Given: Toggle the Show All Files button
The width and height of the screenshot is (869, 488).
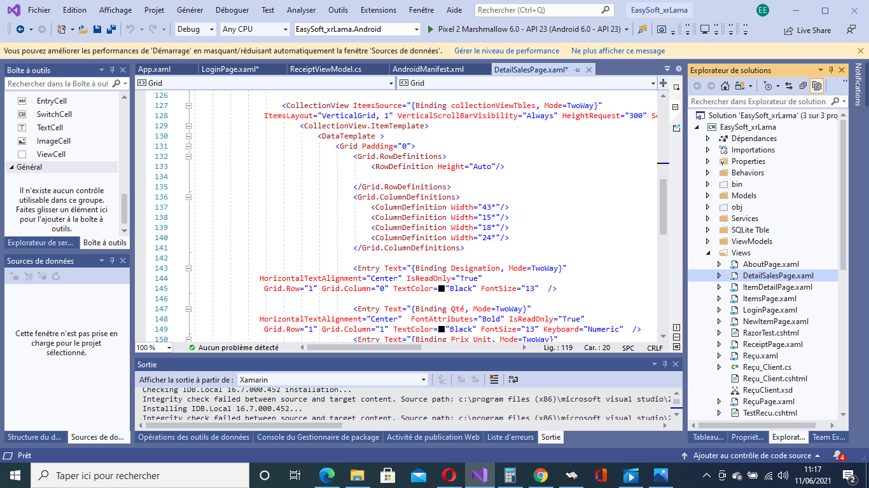Looking at the screenshot, I should 817,86.
